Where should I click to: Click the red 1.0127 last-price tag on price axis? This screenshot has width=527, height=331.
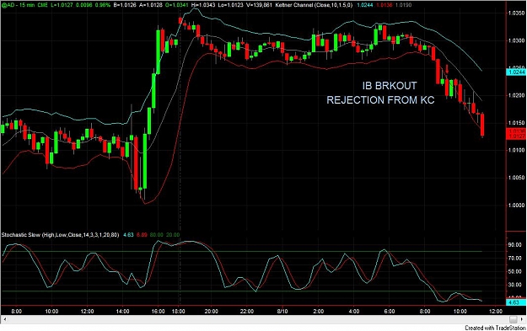[x=516, y=136]
